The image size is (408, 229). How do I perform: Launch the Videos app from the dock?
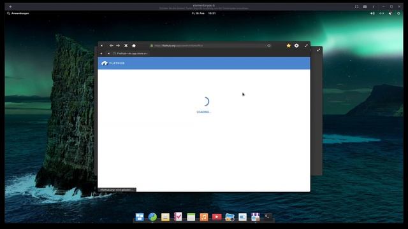coord(217,217)
